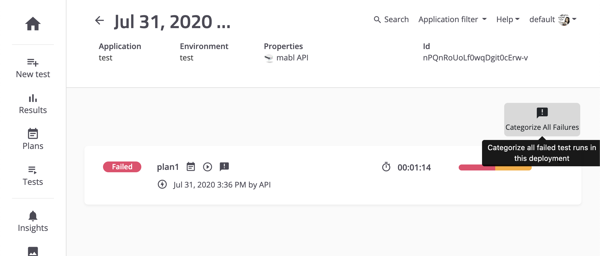
Task: Click the plan calendar icon next to plan1
Action: 191,167
